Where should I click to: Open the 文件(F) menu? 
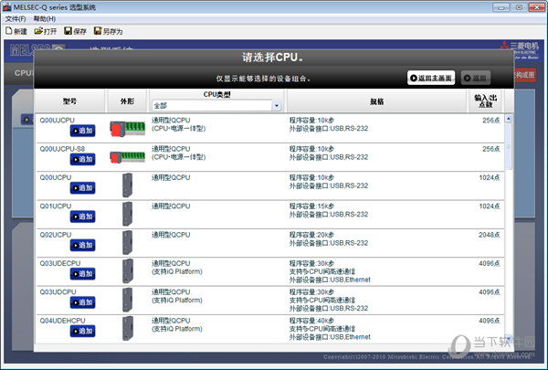16,18
